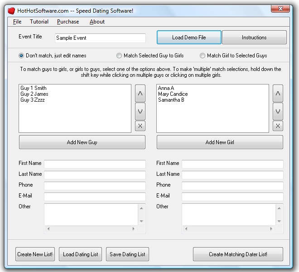
Task: Remove selected girl with X button
Action: coord(278,126)
